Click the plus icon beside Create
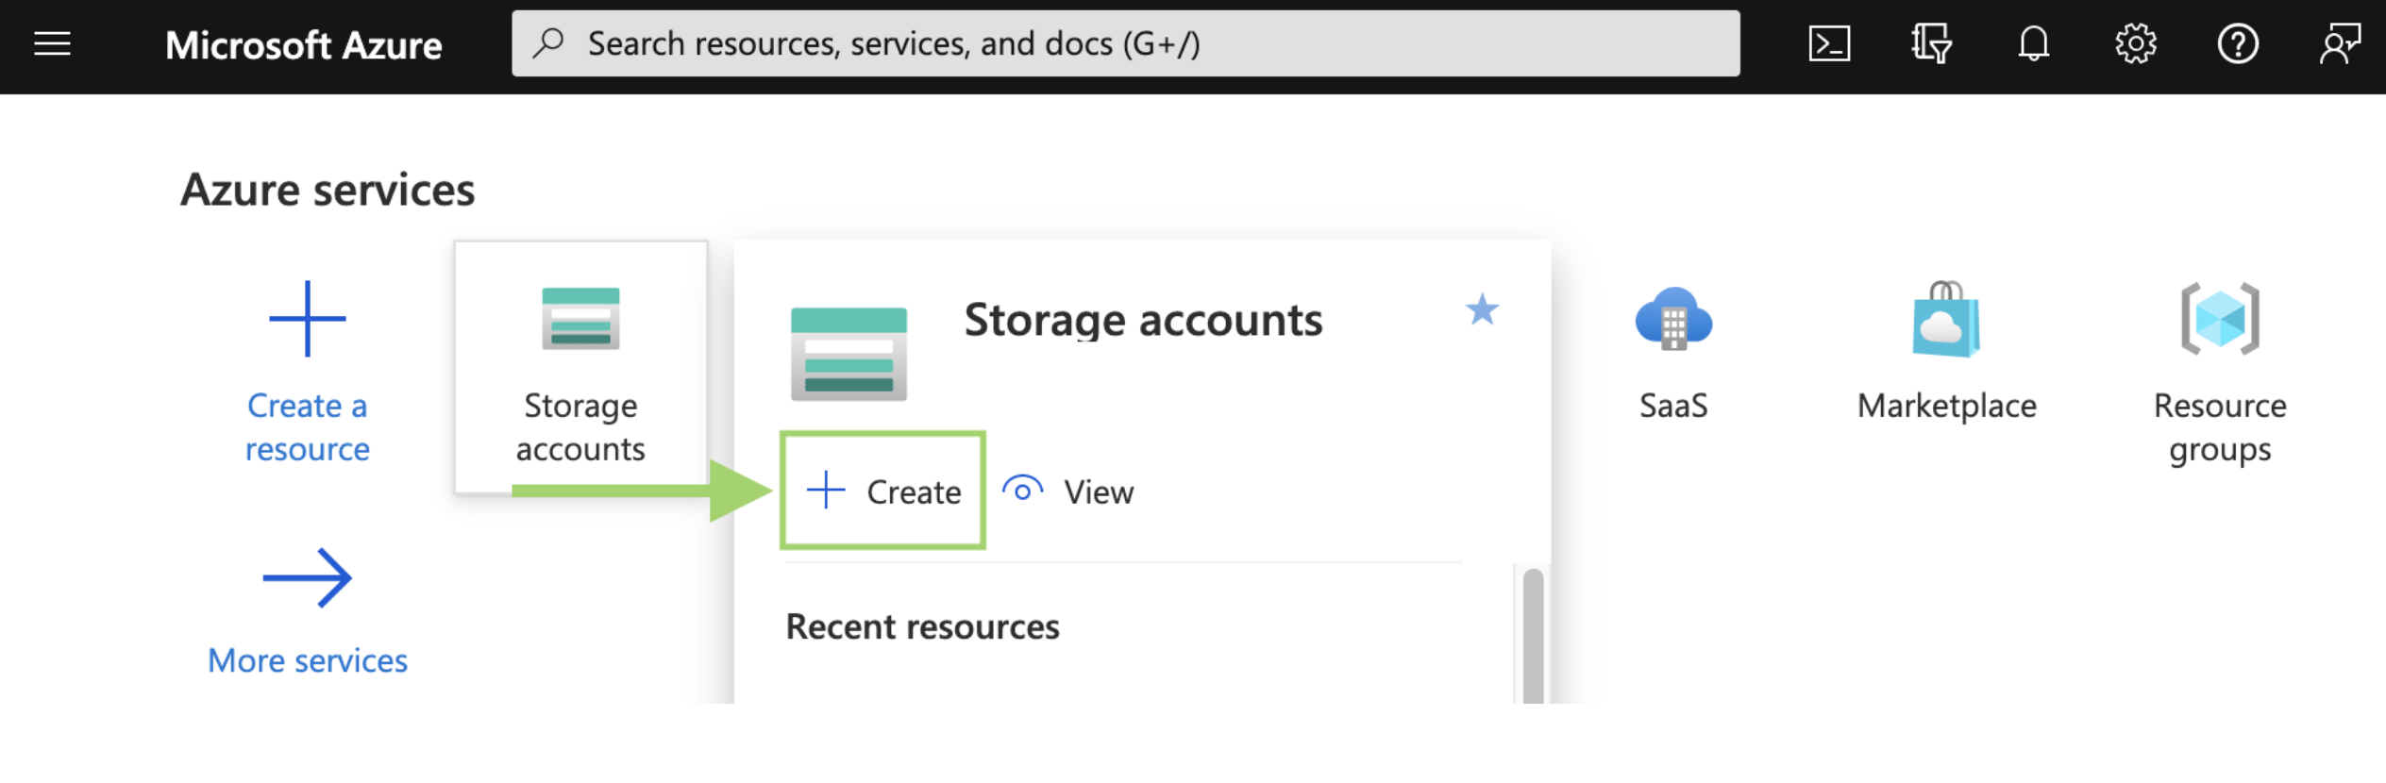 (826, 491)
